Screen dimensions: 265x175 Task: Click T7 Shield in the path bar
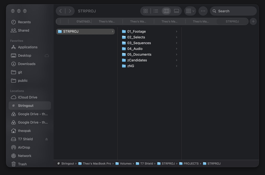click(145, 164)
